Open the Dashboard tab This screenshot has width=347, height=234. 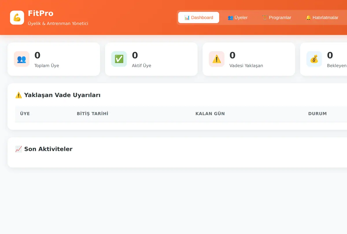coord(199,18)
